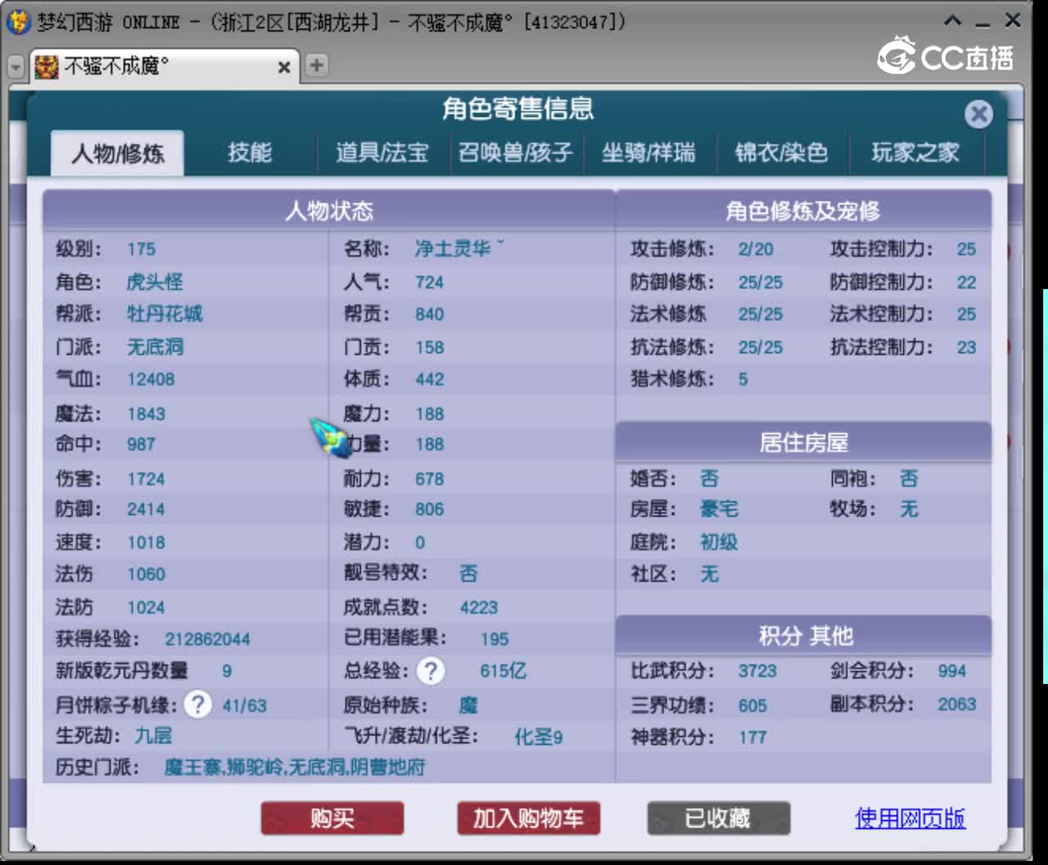This screenshot has width=1048, height=865.
Task: Select the 坐骑/祥瑞 tab
Action: pyautogui.click(x=648, y=152)
